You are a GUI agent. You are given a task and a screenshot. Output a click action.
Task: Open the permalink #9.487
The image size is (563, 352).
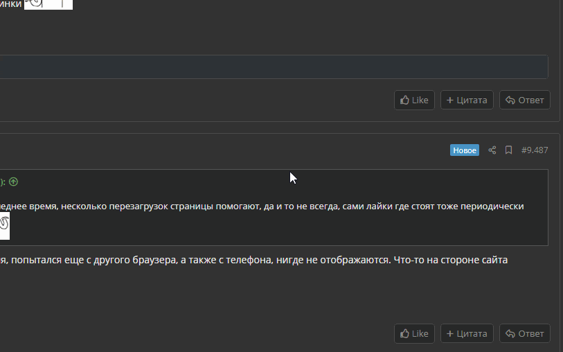point(535,150)
